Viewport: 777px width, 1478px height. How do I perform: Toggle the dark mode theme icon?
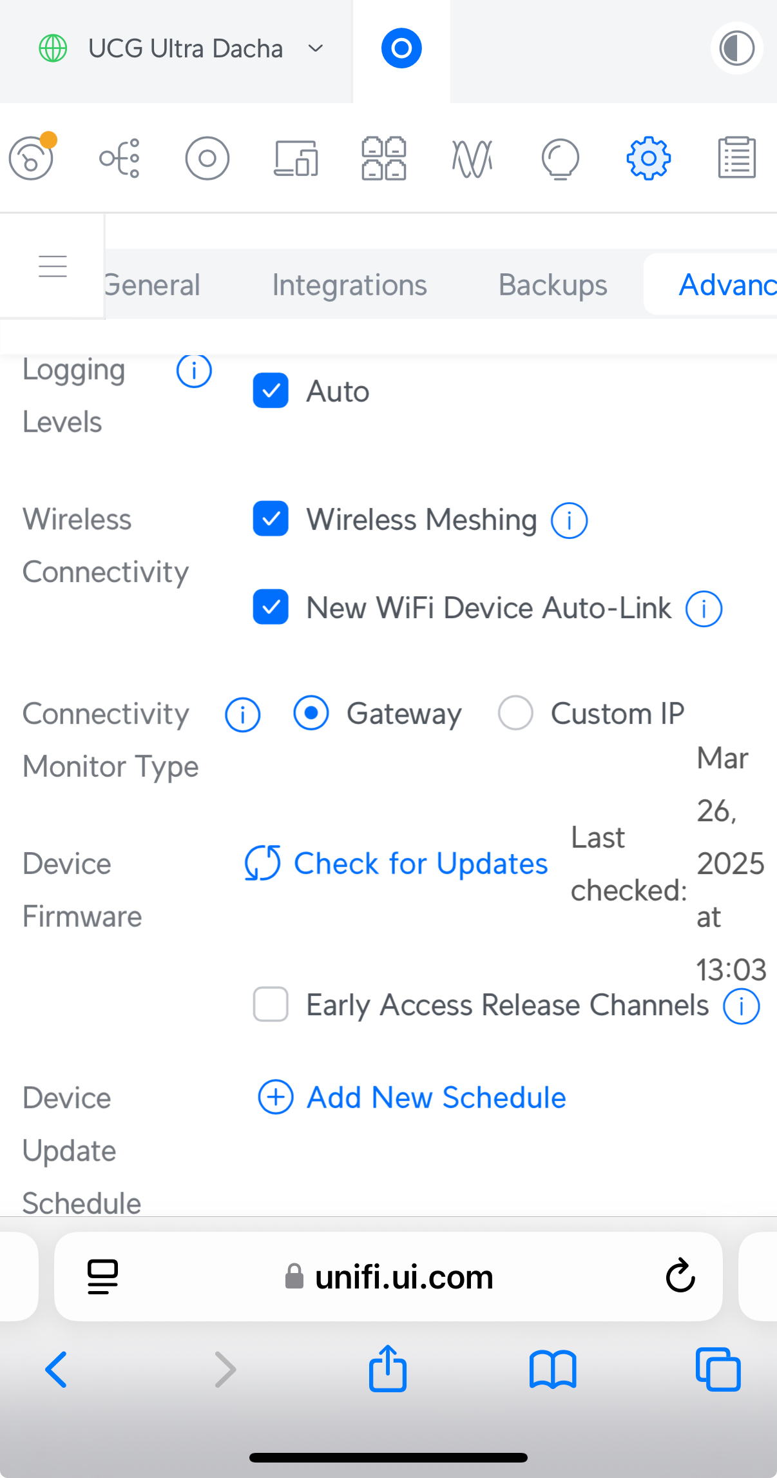736,48
